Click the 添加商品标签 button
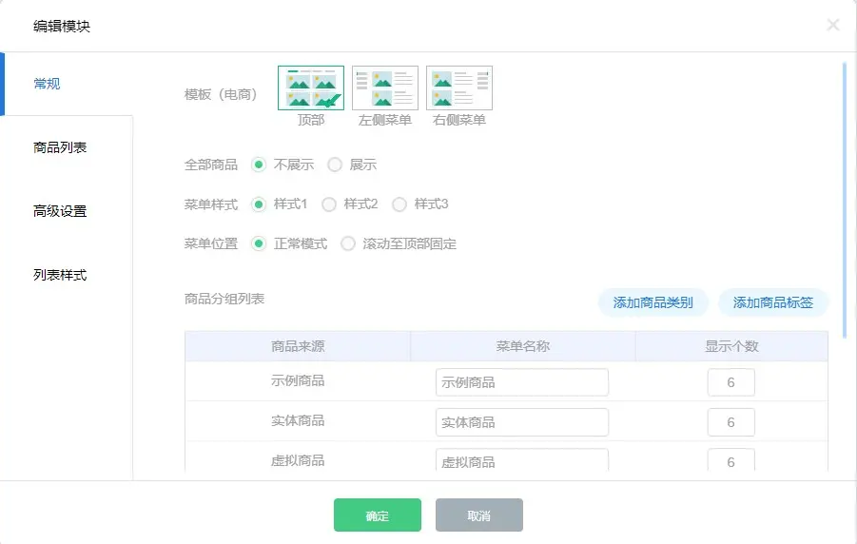 pyautogui.click(x=772, y=303)
